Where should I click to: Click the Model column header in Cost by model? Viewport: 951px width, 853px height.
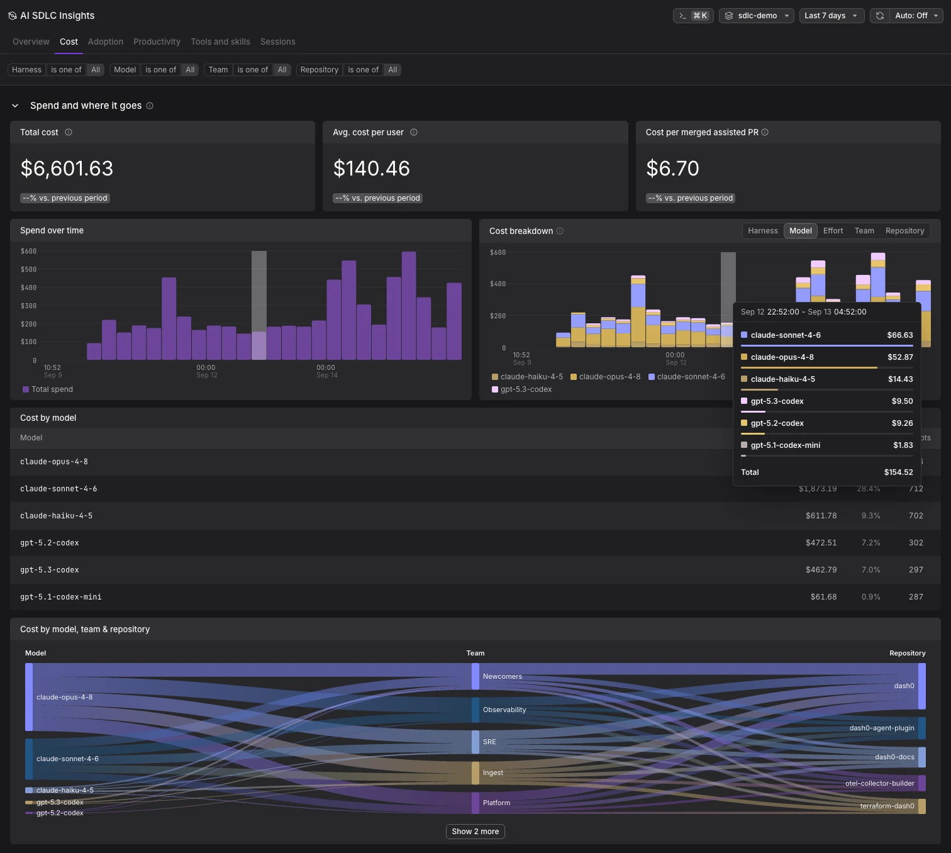(x=31, y=438)
